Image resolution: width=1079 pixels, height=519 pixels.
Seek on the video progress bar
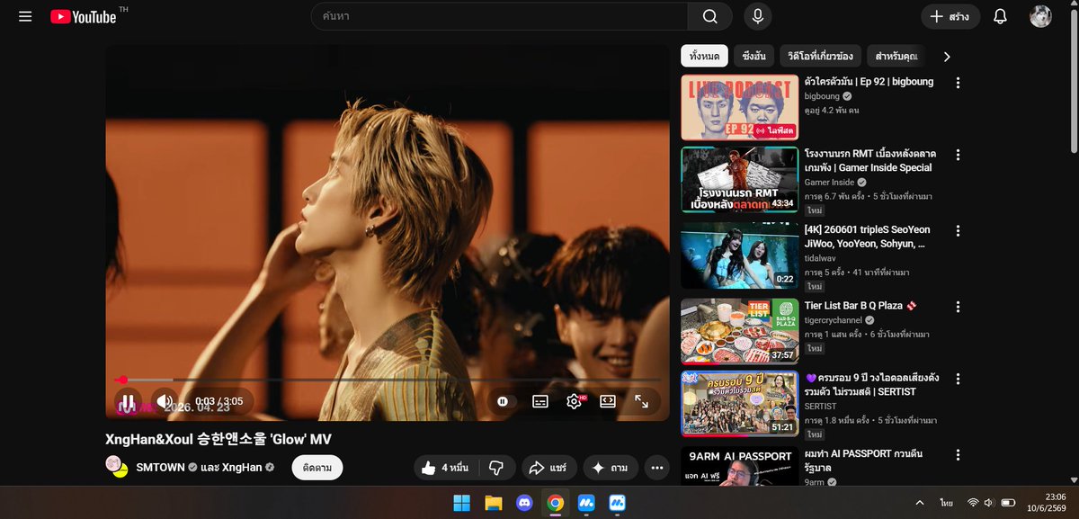pyautogui.click(x=388, y=380)
